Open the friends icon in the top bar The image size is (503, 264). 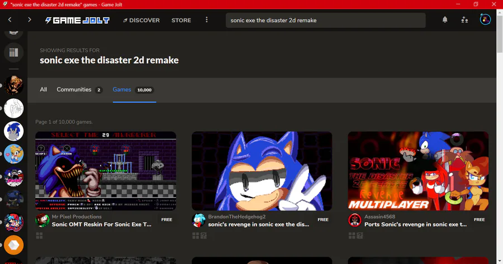[x=464, y=20]
